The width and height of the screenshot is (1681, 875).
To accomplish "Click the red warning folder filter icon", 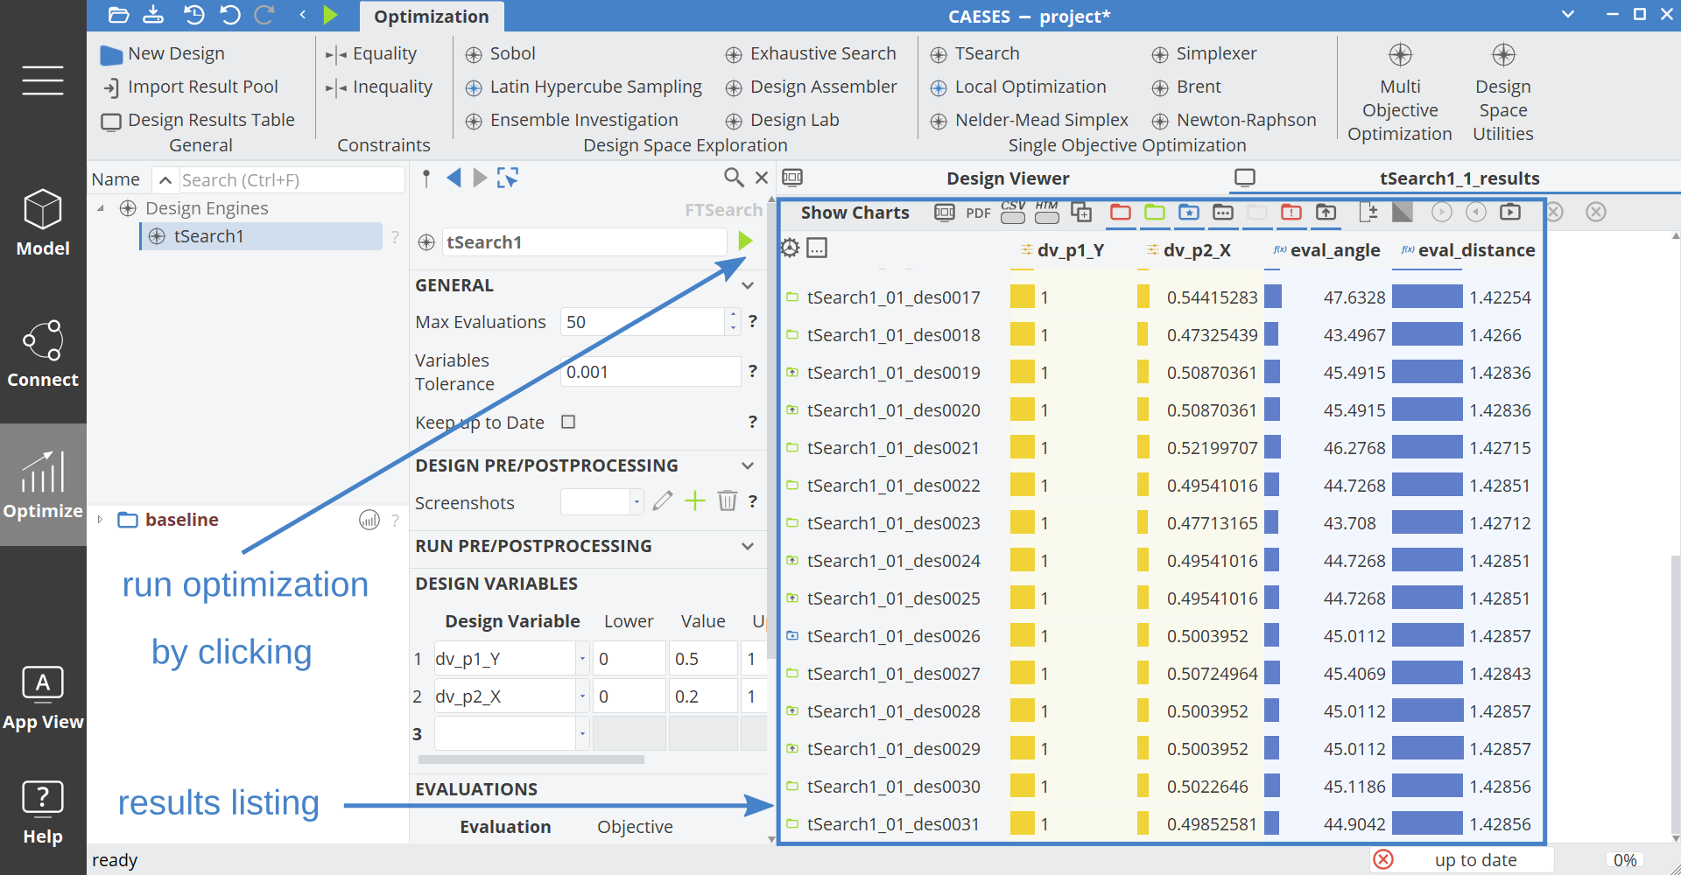I will point(1291,212).
